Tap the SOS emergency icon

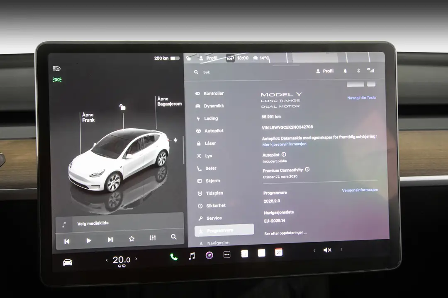pos(230,58)
